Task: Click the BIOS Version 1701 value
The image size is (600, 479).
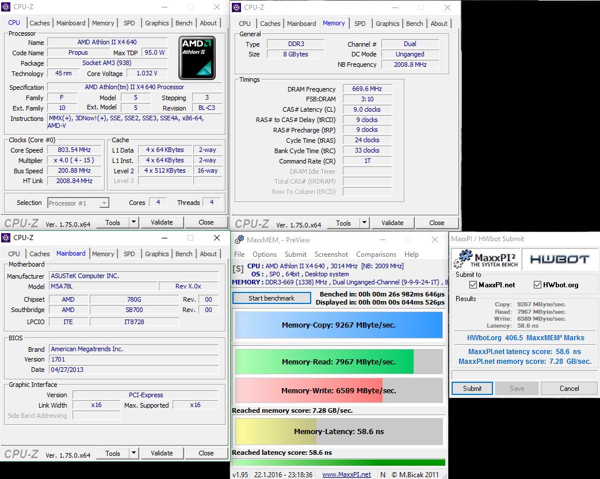Action: pyautogui.click(x=134, y=359)
